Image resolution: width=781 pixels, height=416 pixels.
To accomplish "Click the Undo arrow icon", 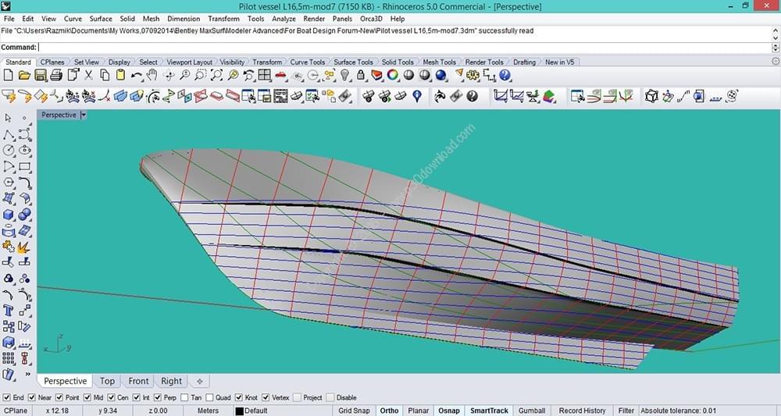I will click(136, 75).
